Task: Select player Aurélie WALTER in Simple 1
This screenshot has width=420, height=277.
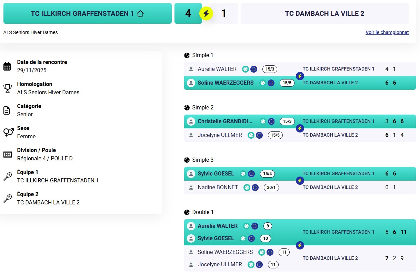Action: 217,69
